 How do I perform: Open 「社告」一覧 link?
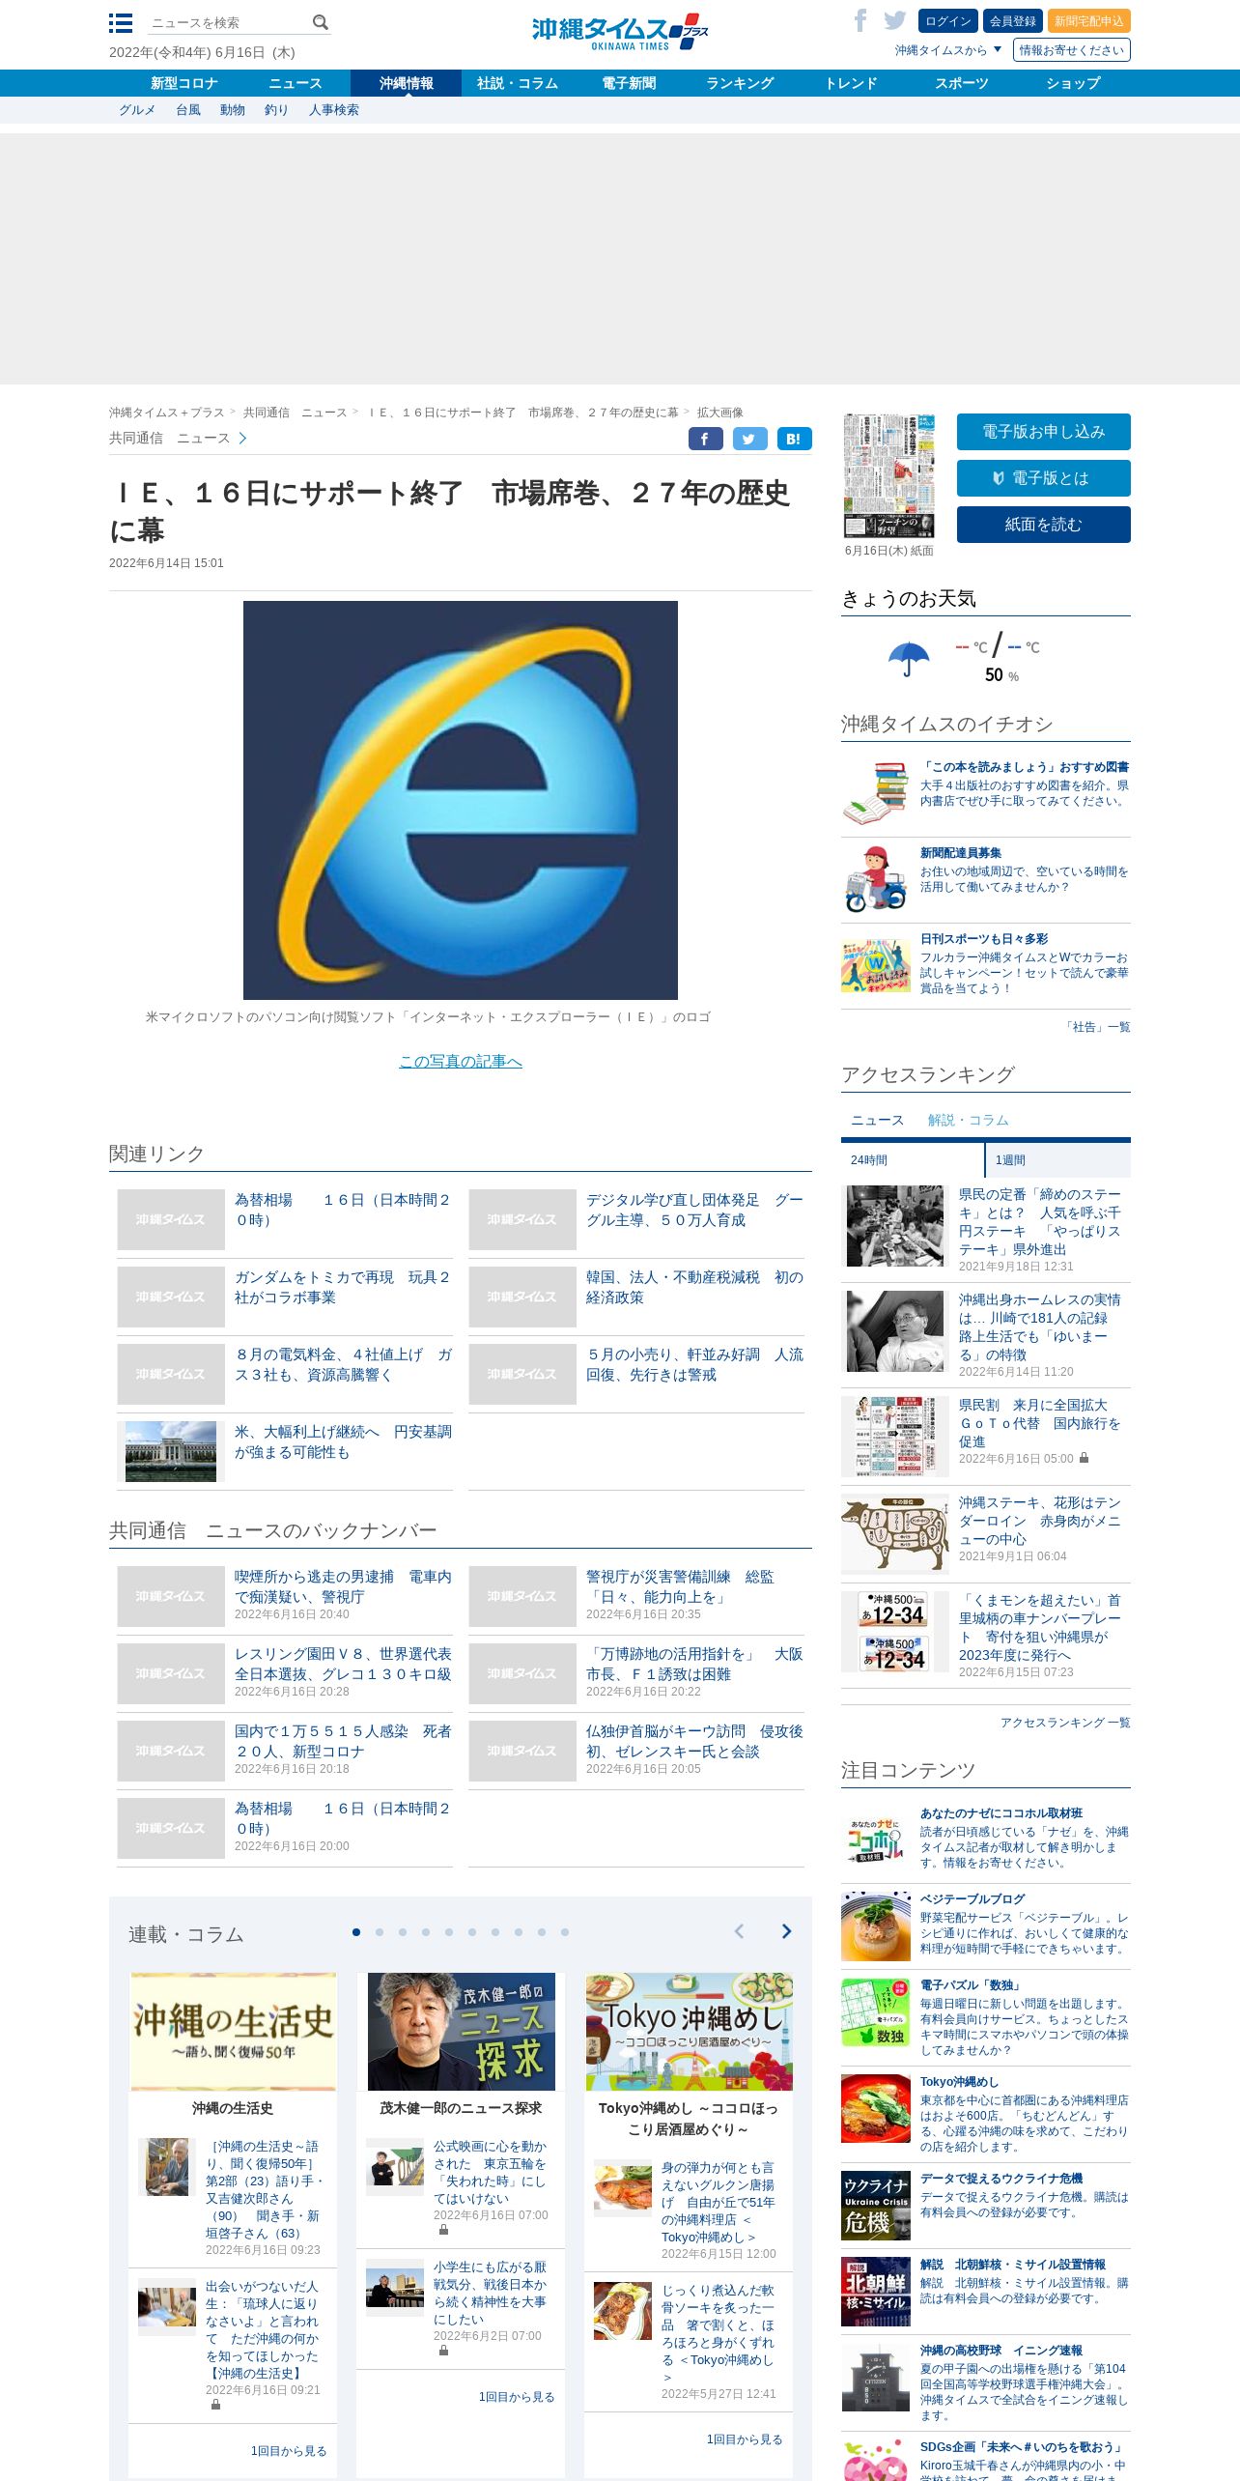tap(1097, 1027)
